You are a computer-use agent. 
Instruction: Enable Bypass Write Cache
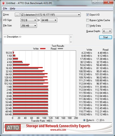pos(87,20)
